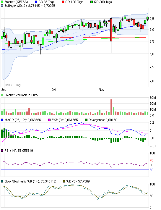Click the purple RSI (14) legend icon

(2, 151)
